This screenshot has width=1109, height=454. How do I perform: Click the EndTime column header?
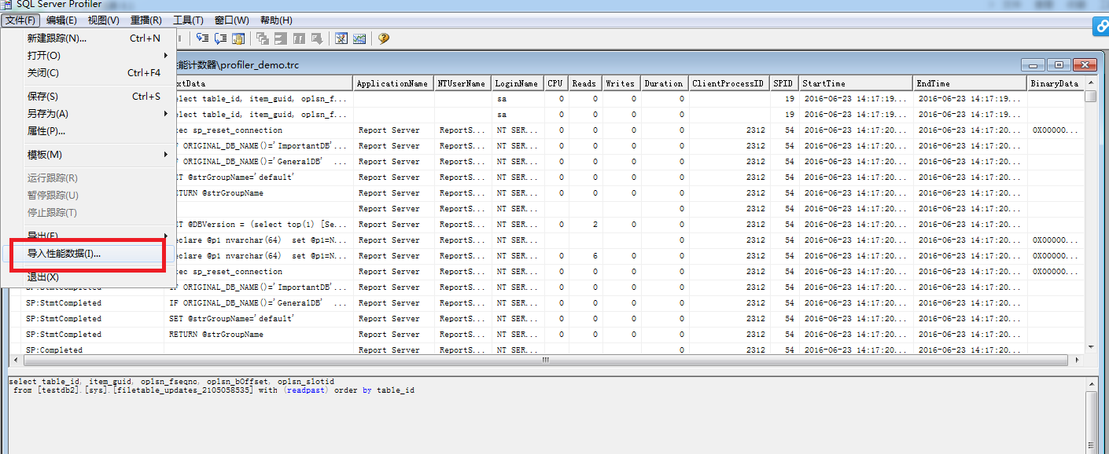click(971, 83)
